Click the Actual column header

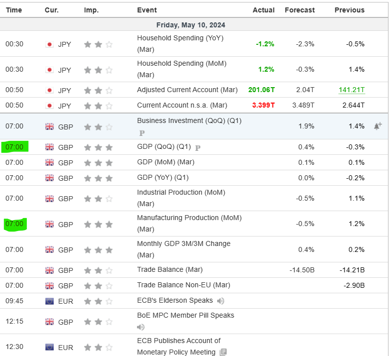[x=263, y=10]
